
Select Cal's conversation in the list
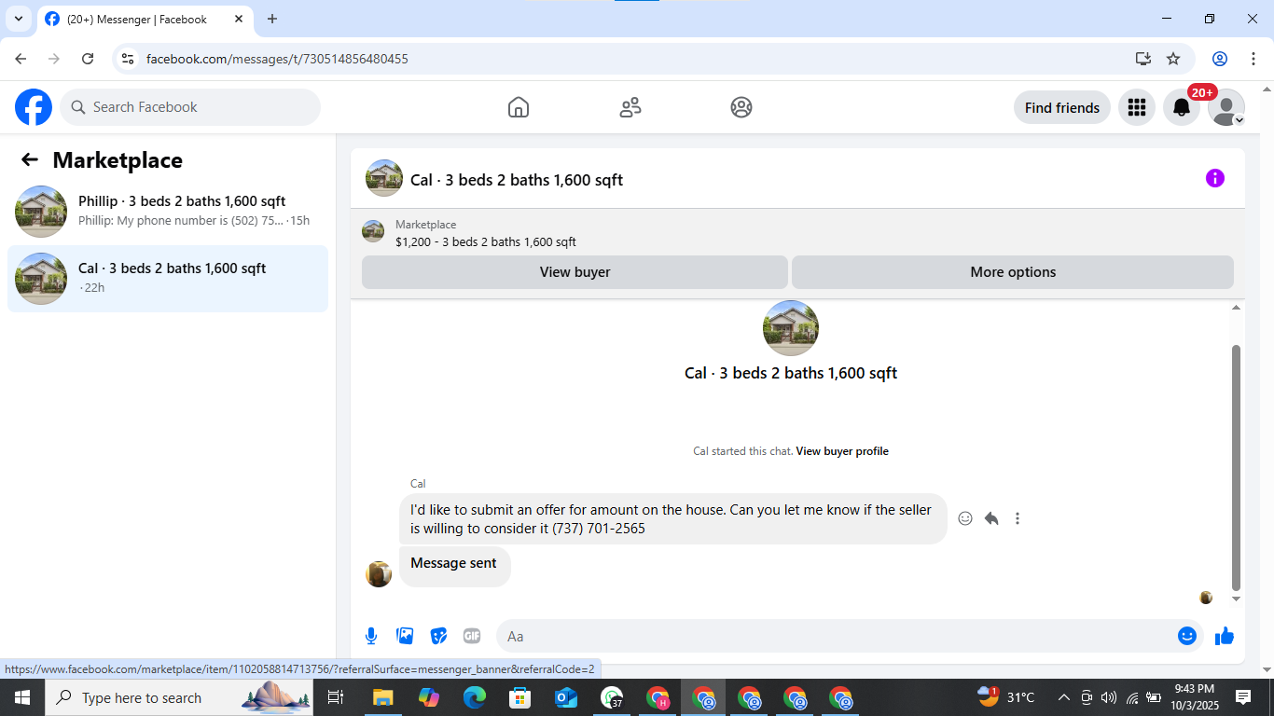[168, 279]
